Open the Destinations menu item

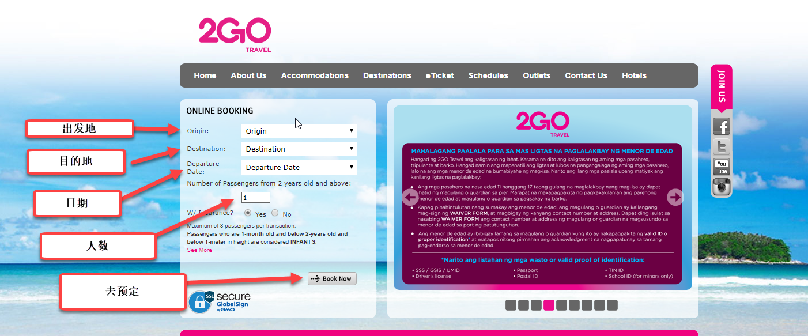point(387,75)
